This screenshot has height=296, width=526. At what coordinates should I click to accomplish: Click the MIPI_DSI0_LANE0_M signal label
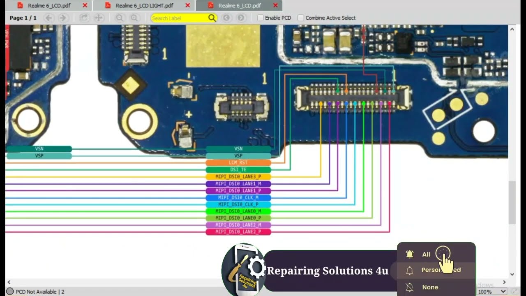tap(238, 211)
